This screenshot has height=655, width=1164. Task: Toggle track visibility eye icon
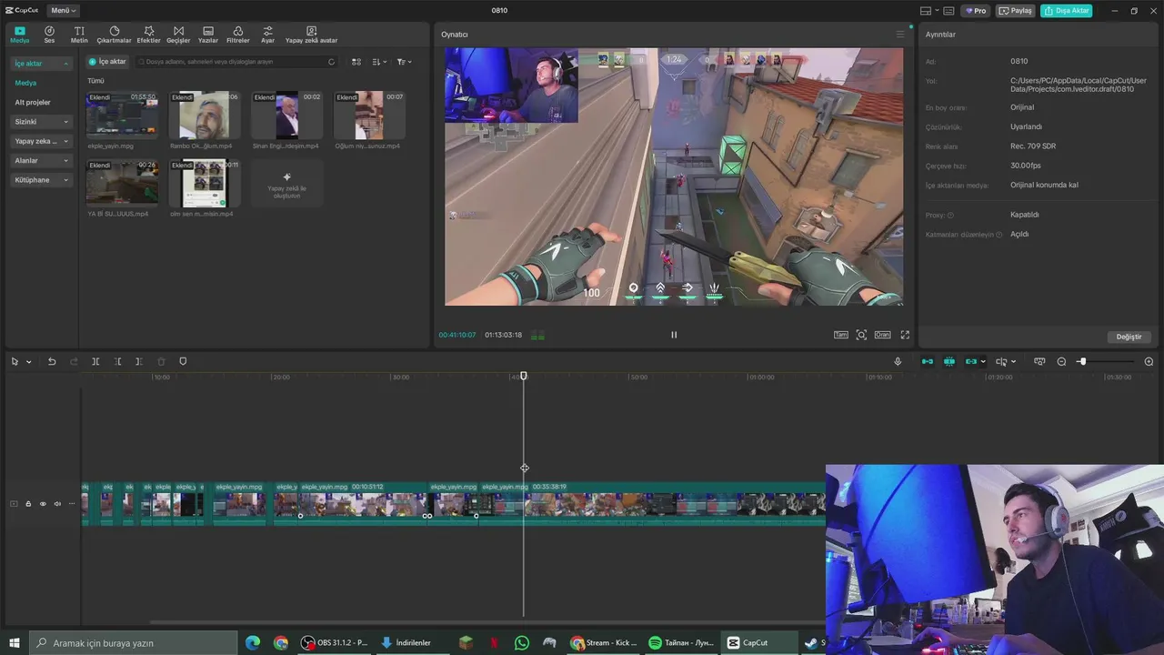[43, 504]
